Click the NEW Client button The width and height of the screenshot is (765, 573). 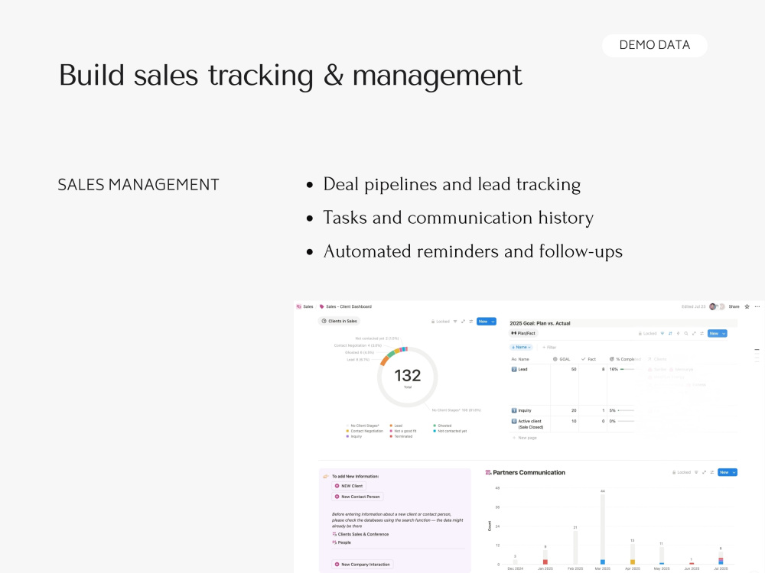(348, 486)
